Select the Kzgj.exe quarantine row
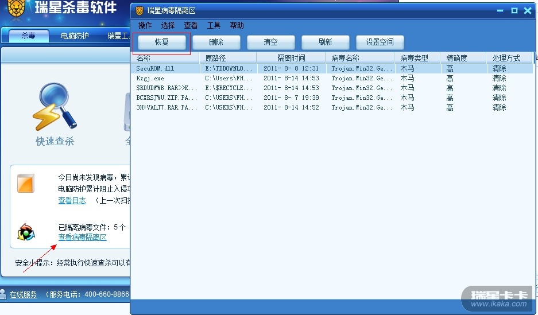Screen dimensions: 538x315 332,78
